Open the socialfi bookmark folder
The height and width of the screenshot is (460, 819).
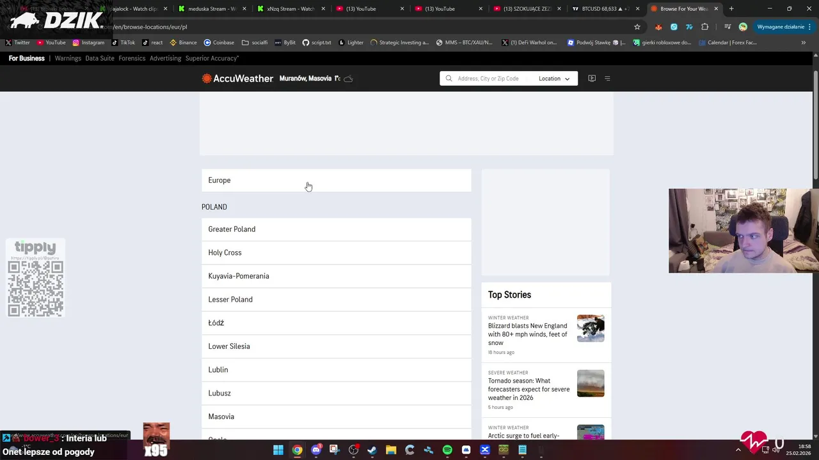(255, 43)
